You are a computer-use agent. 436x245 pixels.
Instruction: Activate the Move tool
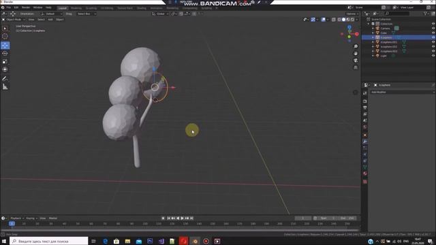[5, 46]
